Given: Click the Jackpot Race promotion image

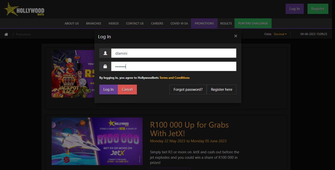Looking at the screenshot, I should (73, 74).
